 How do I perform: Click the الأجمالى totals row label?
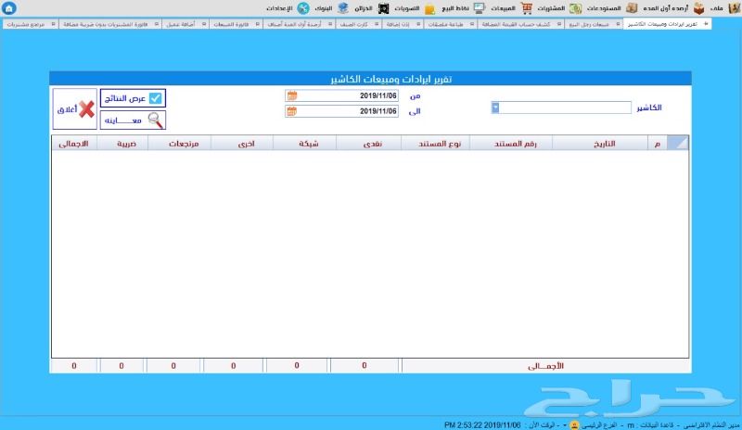point(545,366)
